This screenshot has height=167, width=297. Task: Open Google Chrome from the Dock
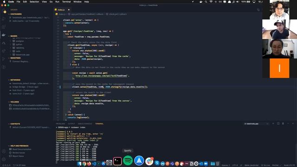pyautogui.click(x=84, y=164)
